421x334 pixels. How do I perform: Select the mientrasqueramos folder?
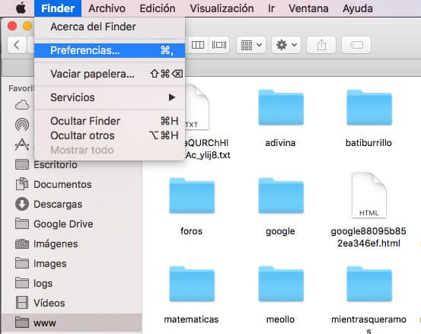coord(369,284)
